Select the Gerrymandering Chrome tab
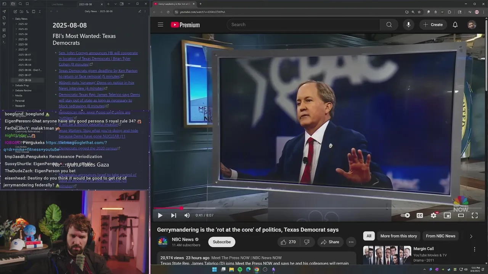 coord(173,4)
